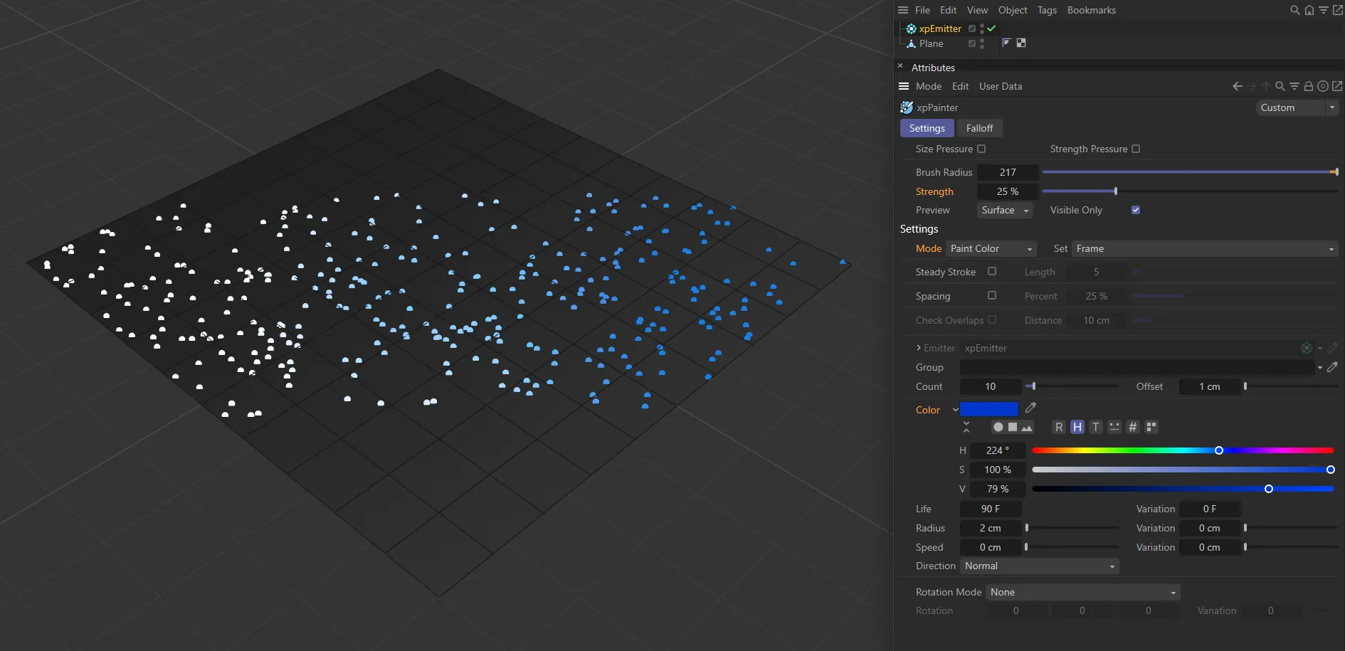Screen dimensions: 1345x651
Task: Open the User Data menu
Action: coord(1000,86)
